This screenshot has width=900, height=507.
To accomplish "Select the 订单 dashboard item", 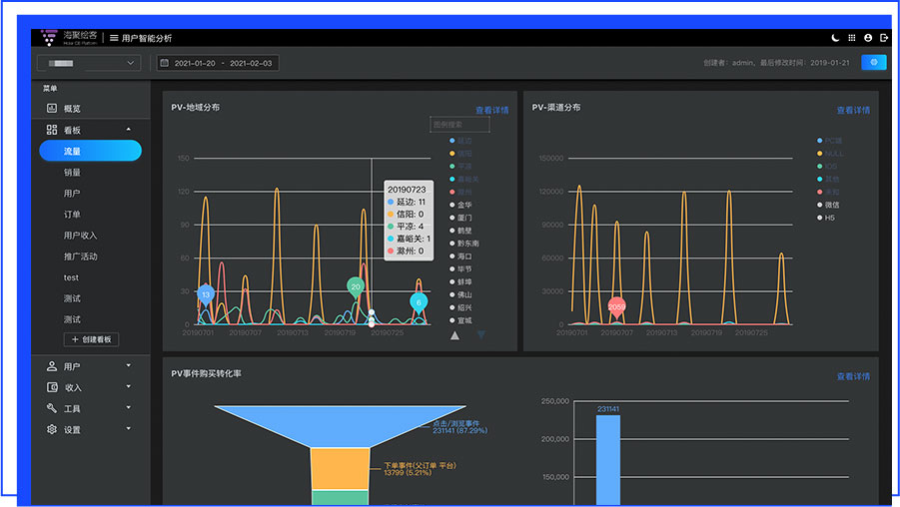I will [72, 214].
